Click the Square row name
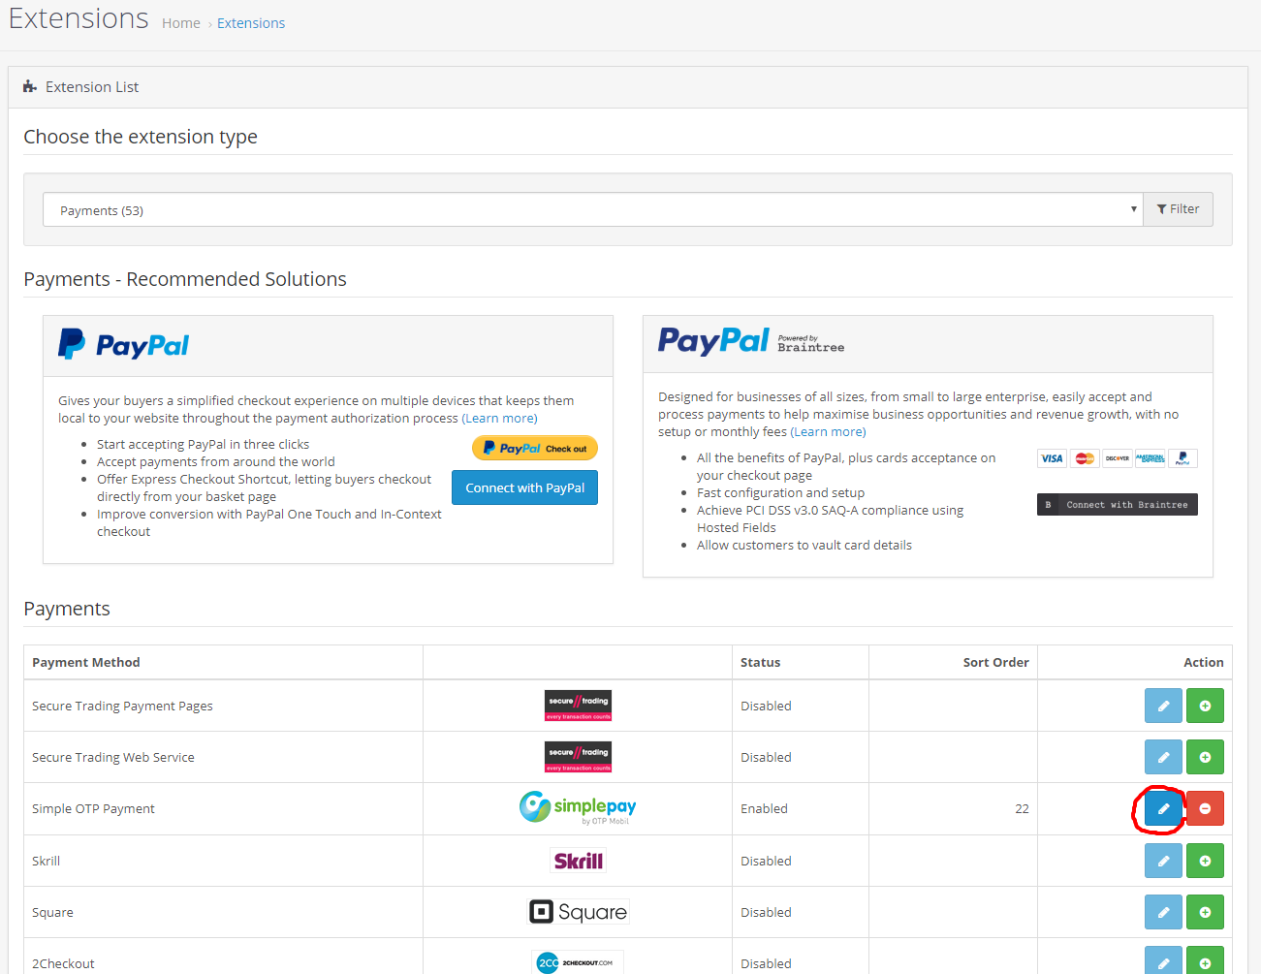 (52, 912)
